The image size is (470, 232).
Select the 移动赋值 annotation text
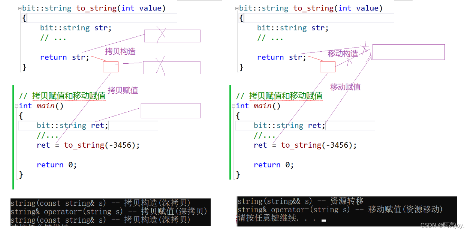click(345, 87)
